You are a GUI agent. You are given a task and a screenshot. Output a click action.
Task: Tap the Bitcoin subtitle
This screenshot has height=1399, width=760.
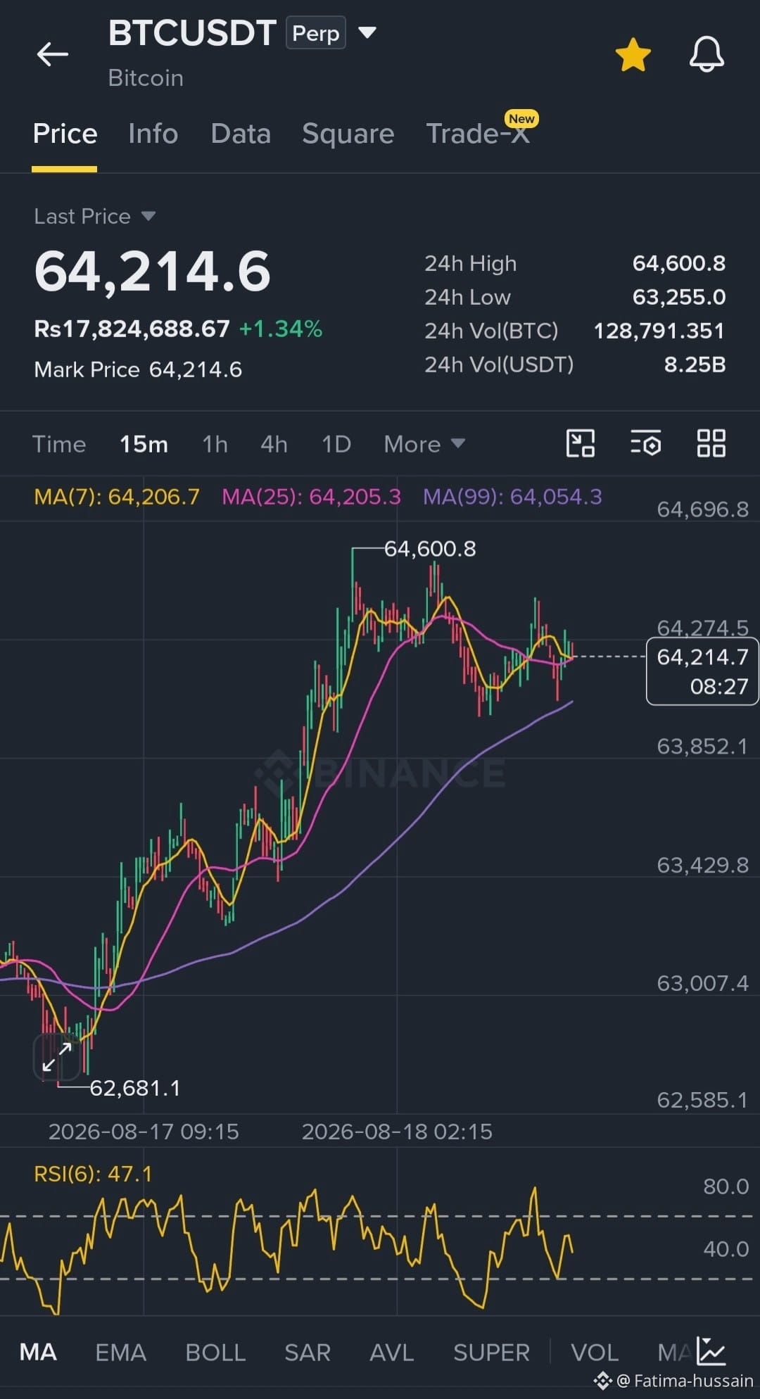146,77
